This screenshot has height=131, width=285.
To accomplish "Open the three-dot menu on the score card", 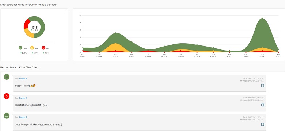I will tap(65, 12).
